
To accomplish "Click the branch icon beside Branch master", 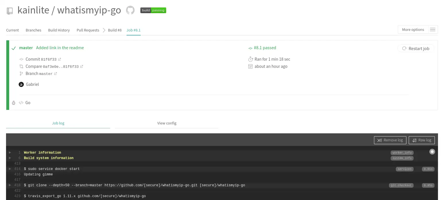I will pyautogui.click(x=21, y=74).
